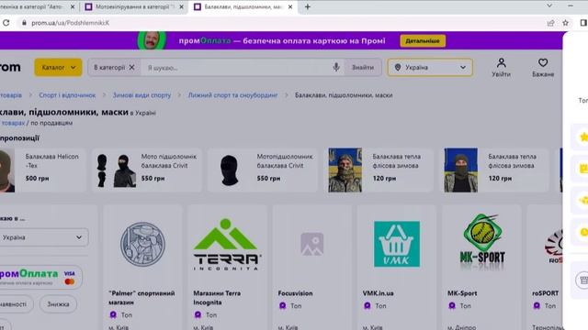Open the Бажане heart wishlist icon

[543, 67]
